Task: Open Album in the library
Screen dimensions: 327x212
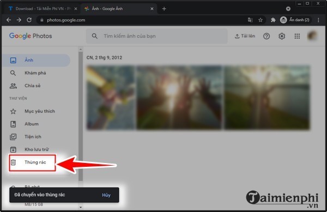Action: coord(36,124)
